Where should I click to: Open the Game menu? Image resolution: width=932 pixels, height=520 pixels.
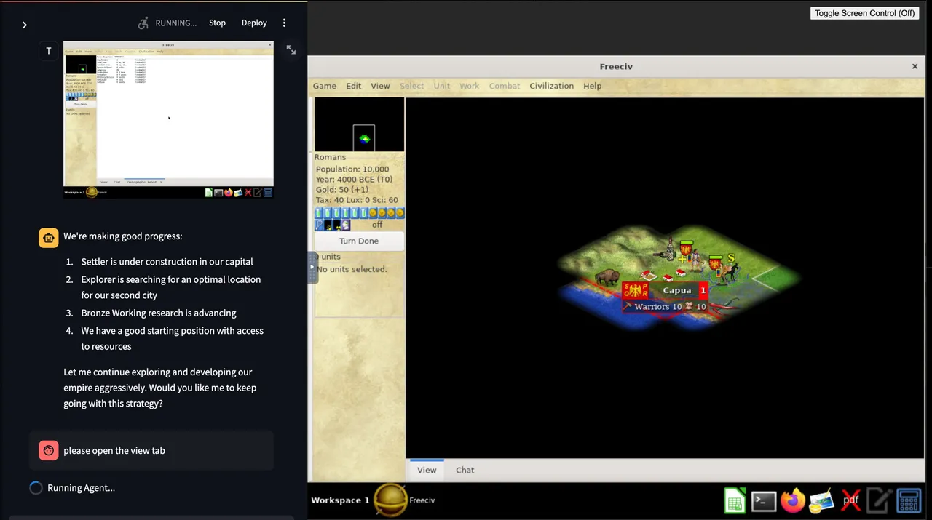[325, 86]
